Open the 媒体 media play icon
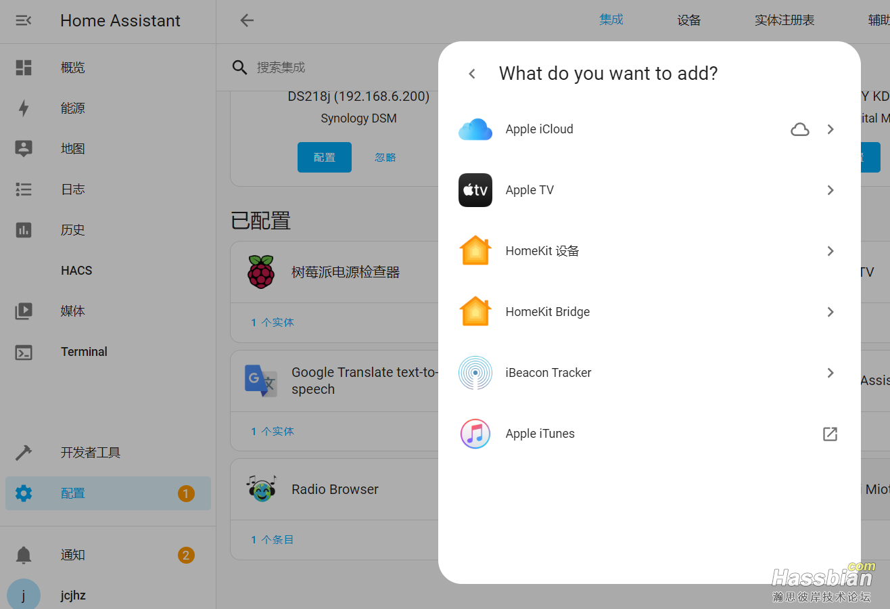The height and width of the screenshot is (609, 890). coord(24,311)
